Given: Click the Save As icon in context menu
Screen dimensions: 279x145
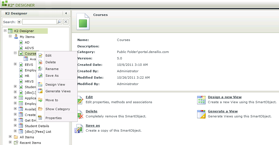Looking at the screenshot, I should pyautogui.click(x=40, y=75).
